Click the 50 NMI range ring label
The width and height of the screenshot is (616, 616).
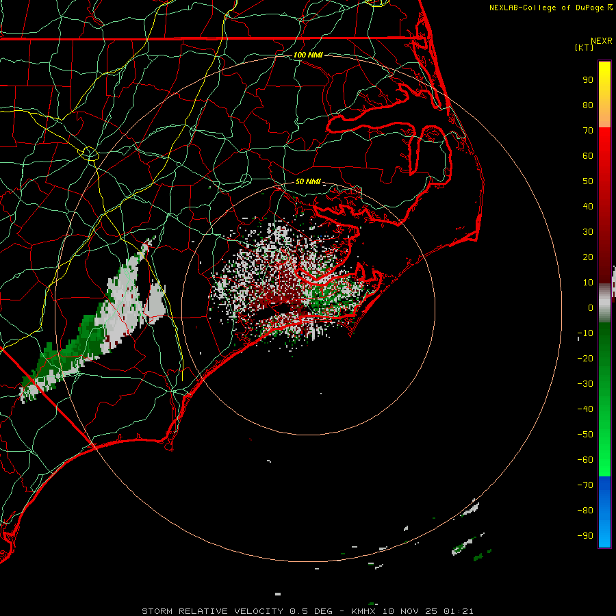coord(308,181)
